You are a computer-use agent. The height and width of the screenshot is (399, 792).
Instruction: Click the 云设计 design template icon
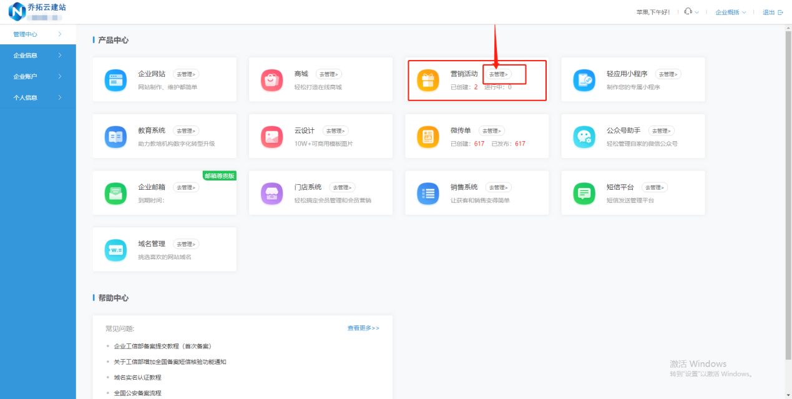[x=271, y=136]
